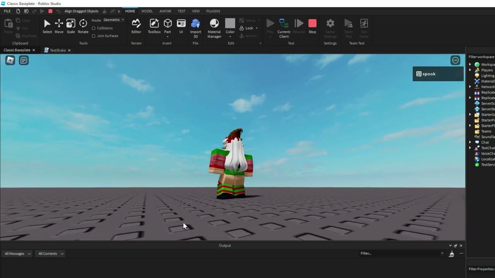Close the TestShake tab
This screenshot has height=278, width=495.
click(x=69, y=50)
